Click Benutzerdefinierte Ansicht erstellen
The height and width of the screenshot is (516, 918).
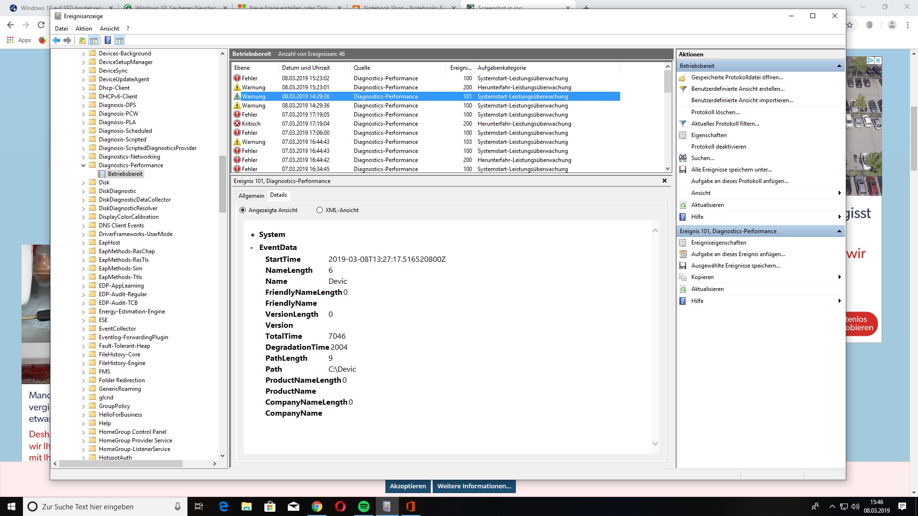pyautogui.click(x=738, y=89)
